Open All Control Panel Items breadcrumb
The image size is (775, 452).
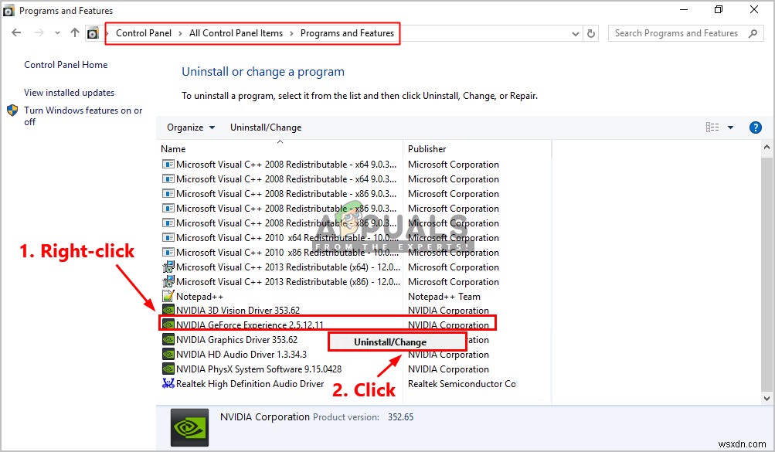coord(236,33)
